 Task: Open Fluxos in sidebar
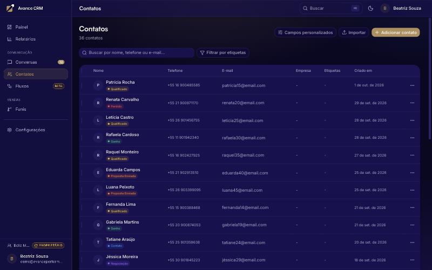pos(36,86)
